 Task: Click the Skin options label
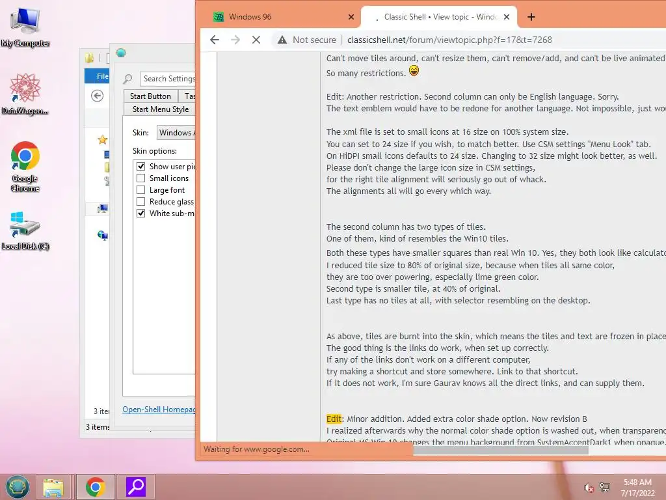[155, 151]
